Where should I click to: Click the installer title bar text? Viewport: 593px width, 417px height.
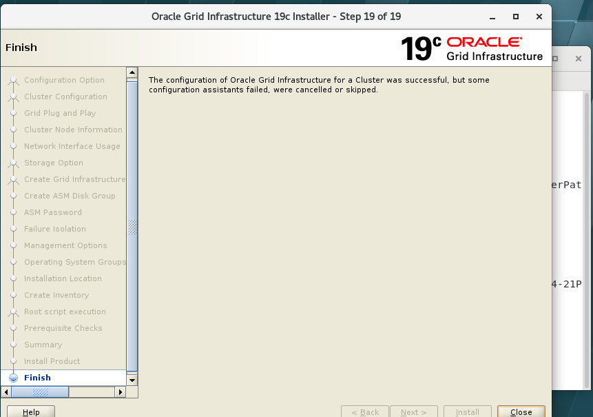276,17
